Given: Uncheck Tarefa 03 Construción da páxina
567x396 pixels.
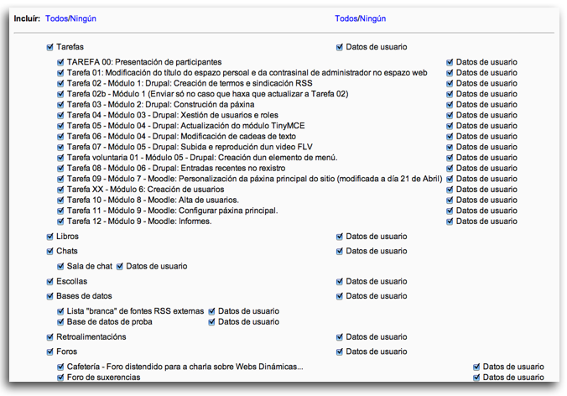Looking at the screenshot, I should tap(60, 104).
